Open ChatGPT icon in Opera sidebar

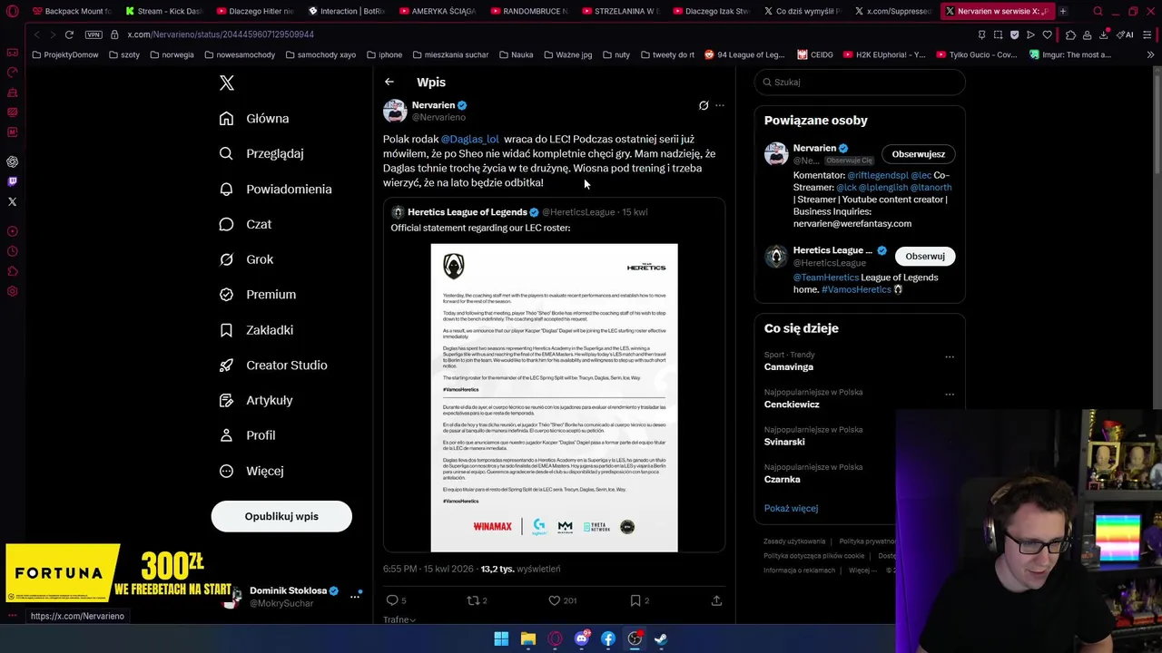pos(12,161)
